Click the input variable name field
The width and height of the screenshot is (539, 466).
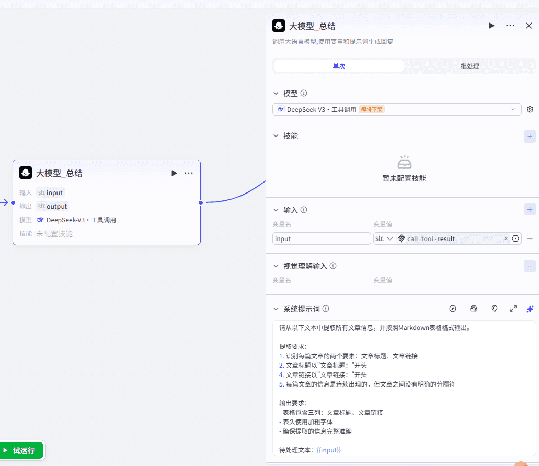(x=322, y=238)
